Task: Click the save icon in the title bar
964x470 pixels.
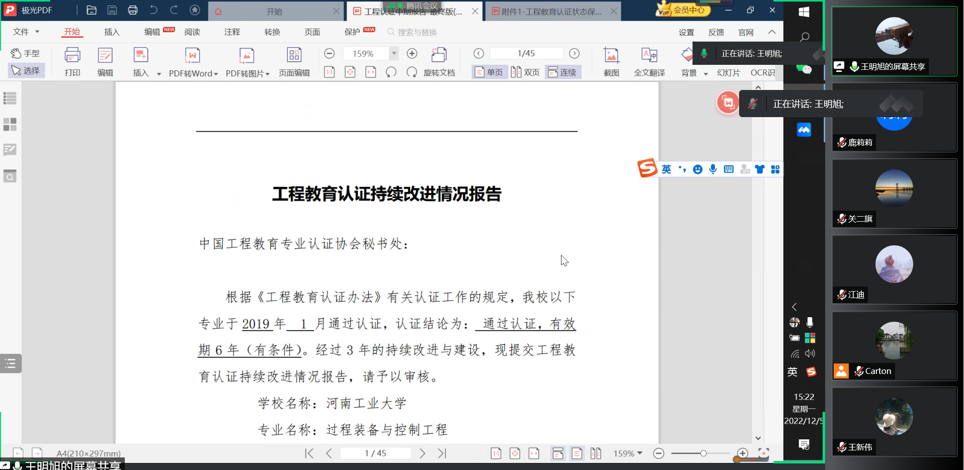Action: tap(112, 10)
